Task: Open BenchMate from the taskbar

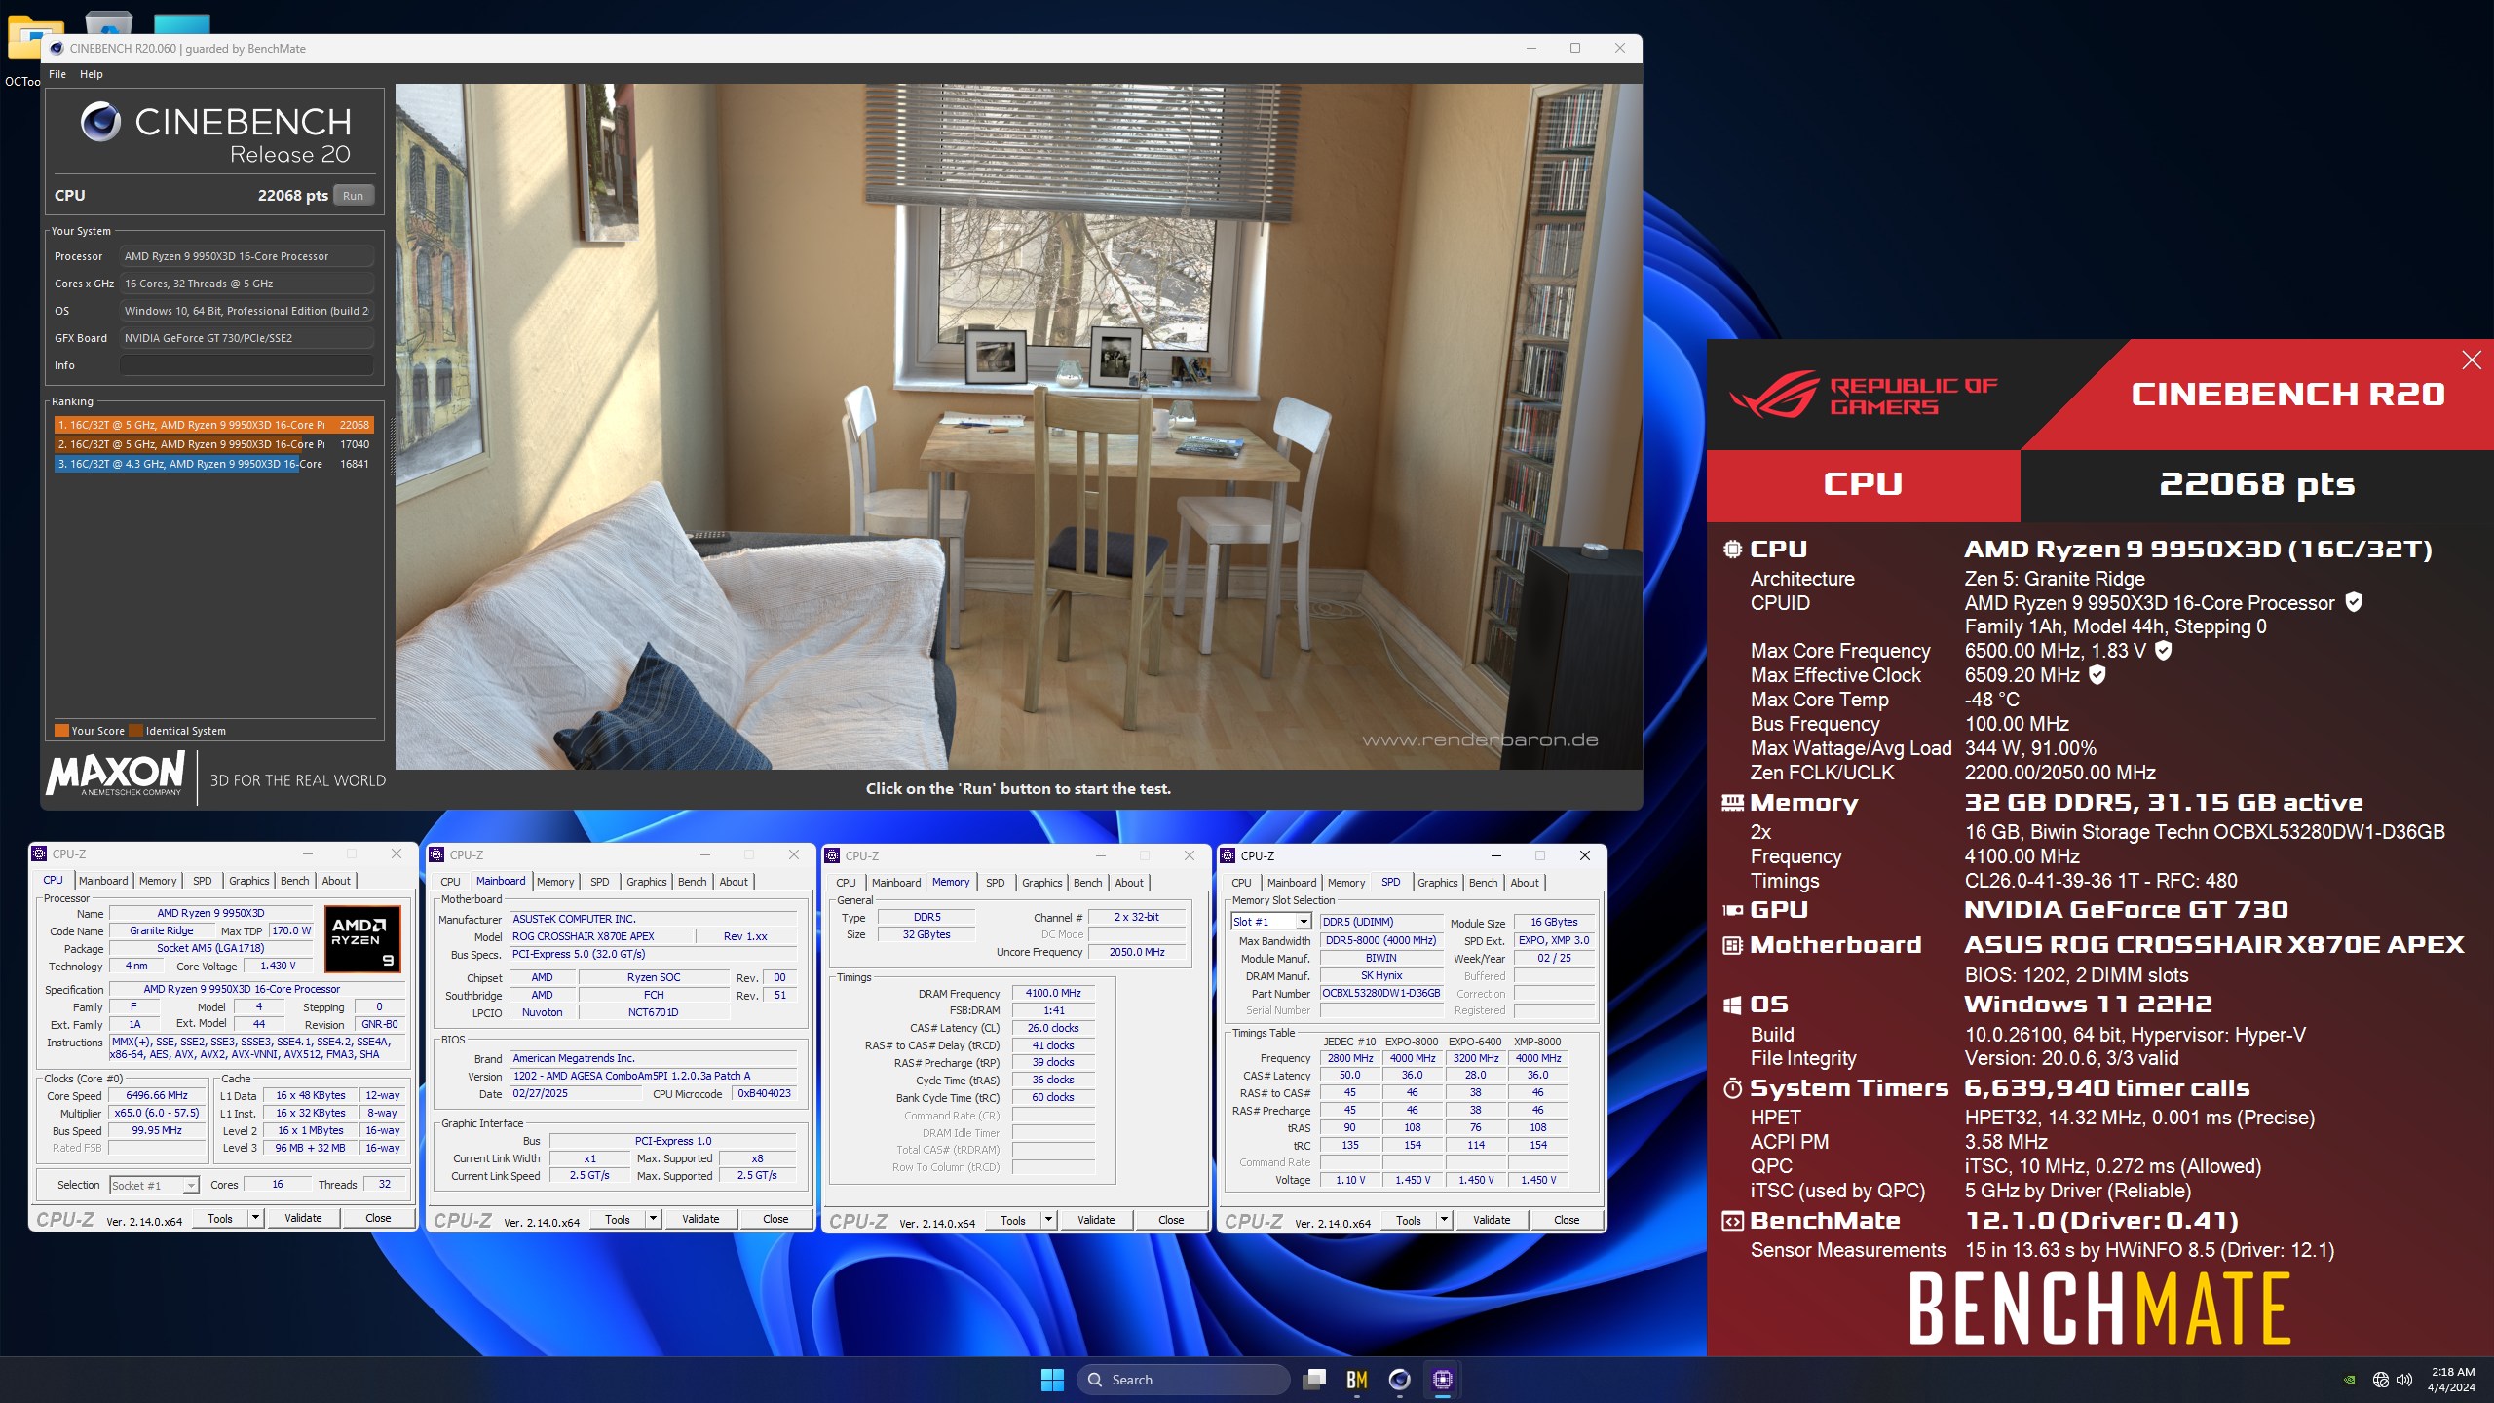Action: (x=1357, y=1380)
